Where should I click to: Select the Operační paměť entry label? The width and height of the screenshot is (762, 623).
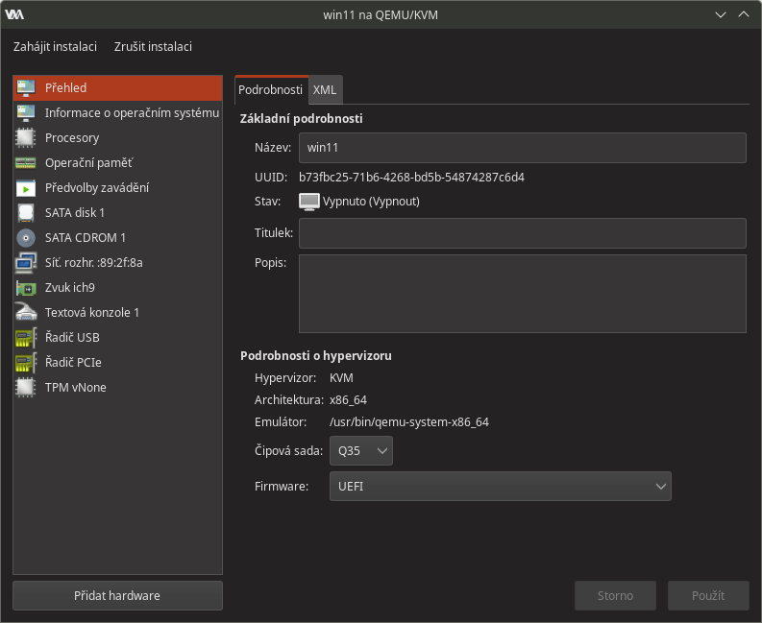[x=88, y=163]
